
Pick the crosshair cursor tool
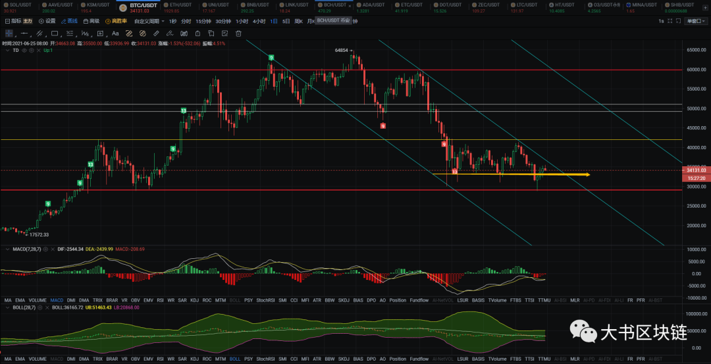point(9,33)
